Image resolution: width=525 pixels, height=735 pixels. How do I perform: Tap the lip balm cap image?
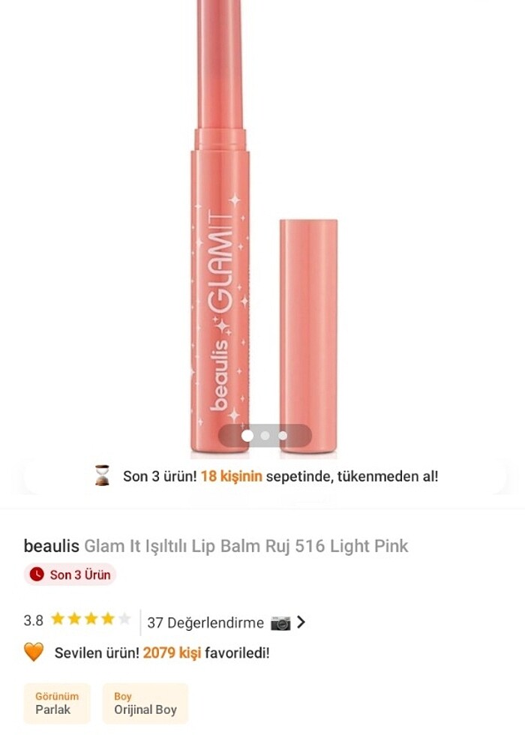coord(308,336)
